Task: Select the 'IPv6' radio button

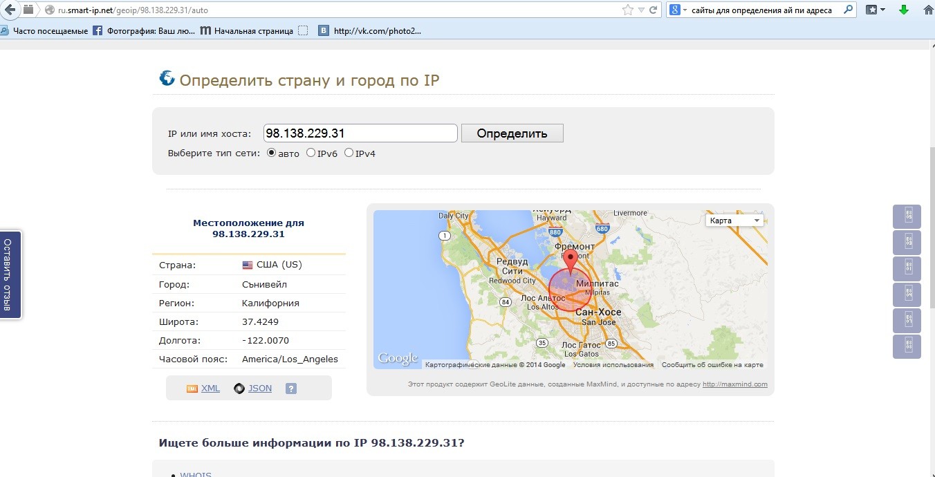Action: point(311,153)
